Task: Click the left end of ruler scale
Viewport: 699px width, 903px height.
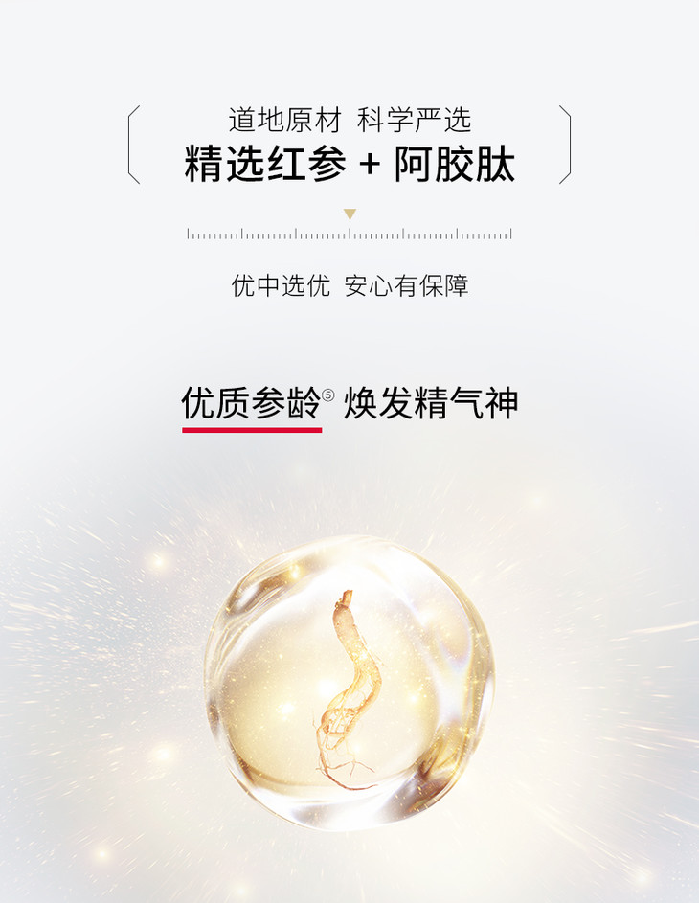Action: click(x=188, y=234)
